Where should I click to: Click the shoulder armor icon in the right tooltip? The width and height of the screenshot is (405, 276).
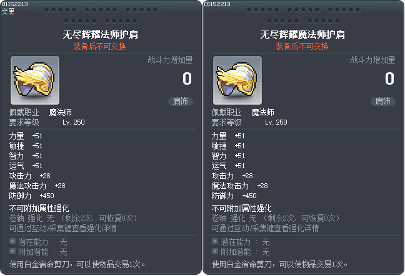[x=237, y=80]
